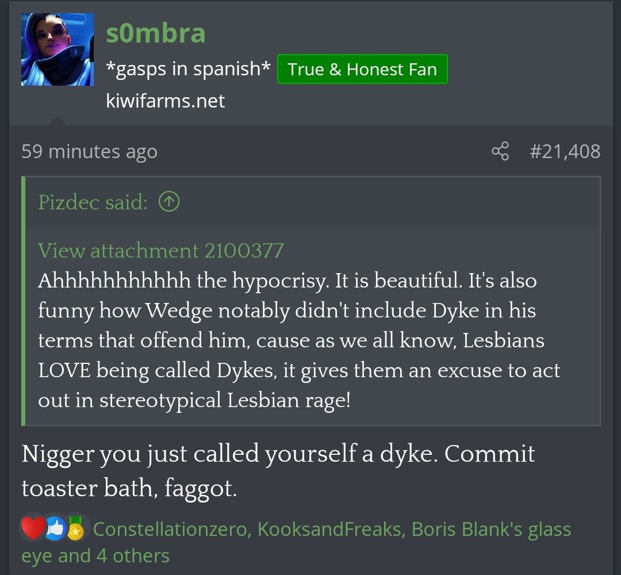The height and width of the screenshot is (575, 621).
Task: Click the reply text below the quote
Action: click(x=278, y=470)
